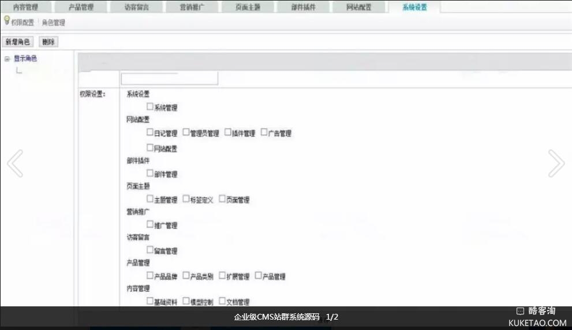Switch to the 网站配置 tab
This screenshot has height=330, width=572.
(x=358, y=7)
